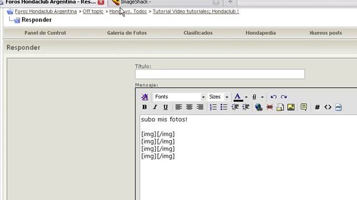The height and width of the screenshot is (200, 357).
Task: Open a new browser tab
Action: coord(230,2)
